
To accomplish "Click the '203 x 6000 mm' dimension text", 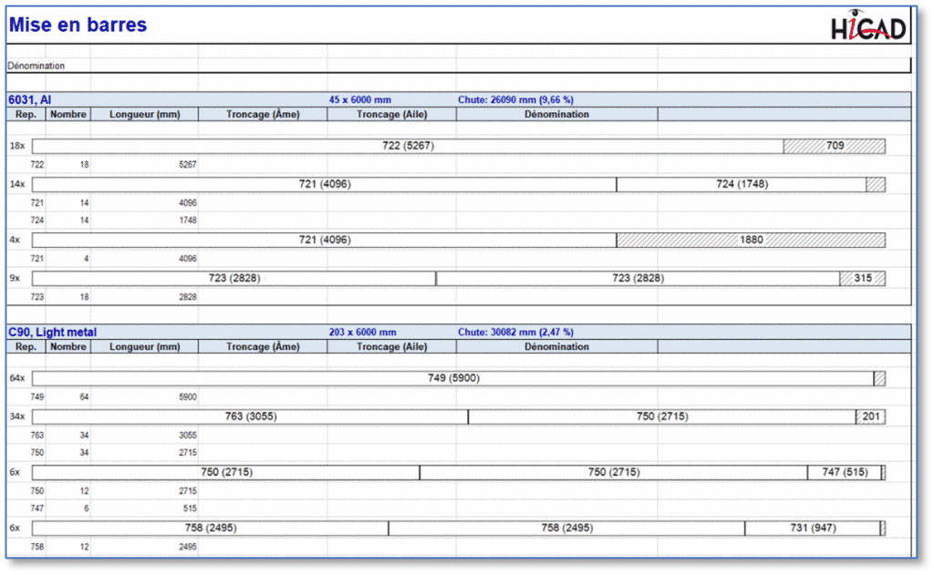I will point(362,332).
